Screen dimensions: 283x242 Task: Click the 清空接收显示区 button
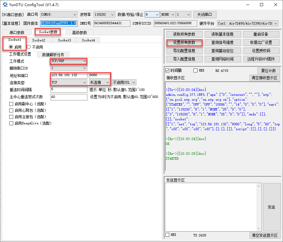[x=265, y=78]
